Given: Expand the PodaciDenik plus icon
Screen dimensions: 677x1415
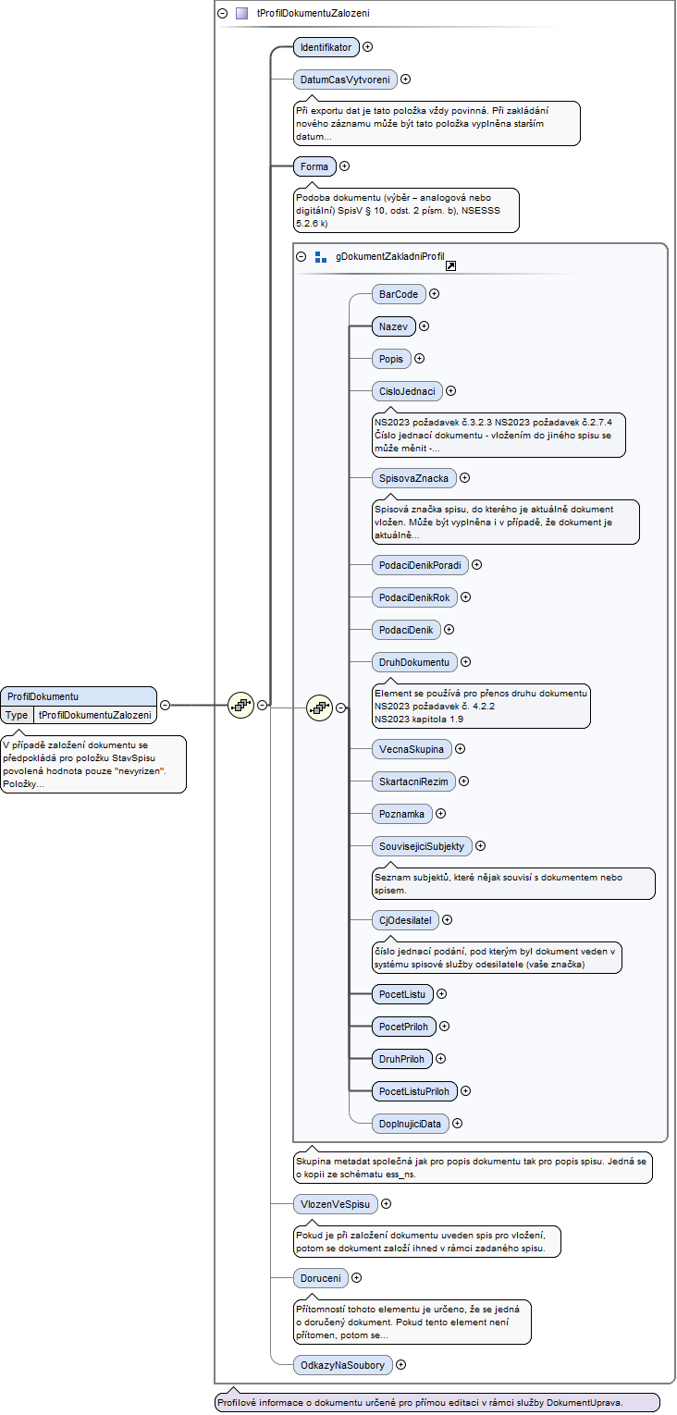Looking at the screenshot, I should click(x=449, y=629).
